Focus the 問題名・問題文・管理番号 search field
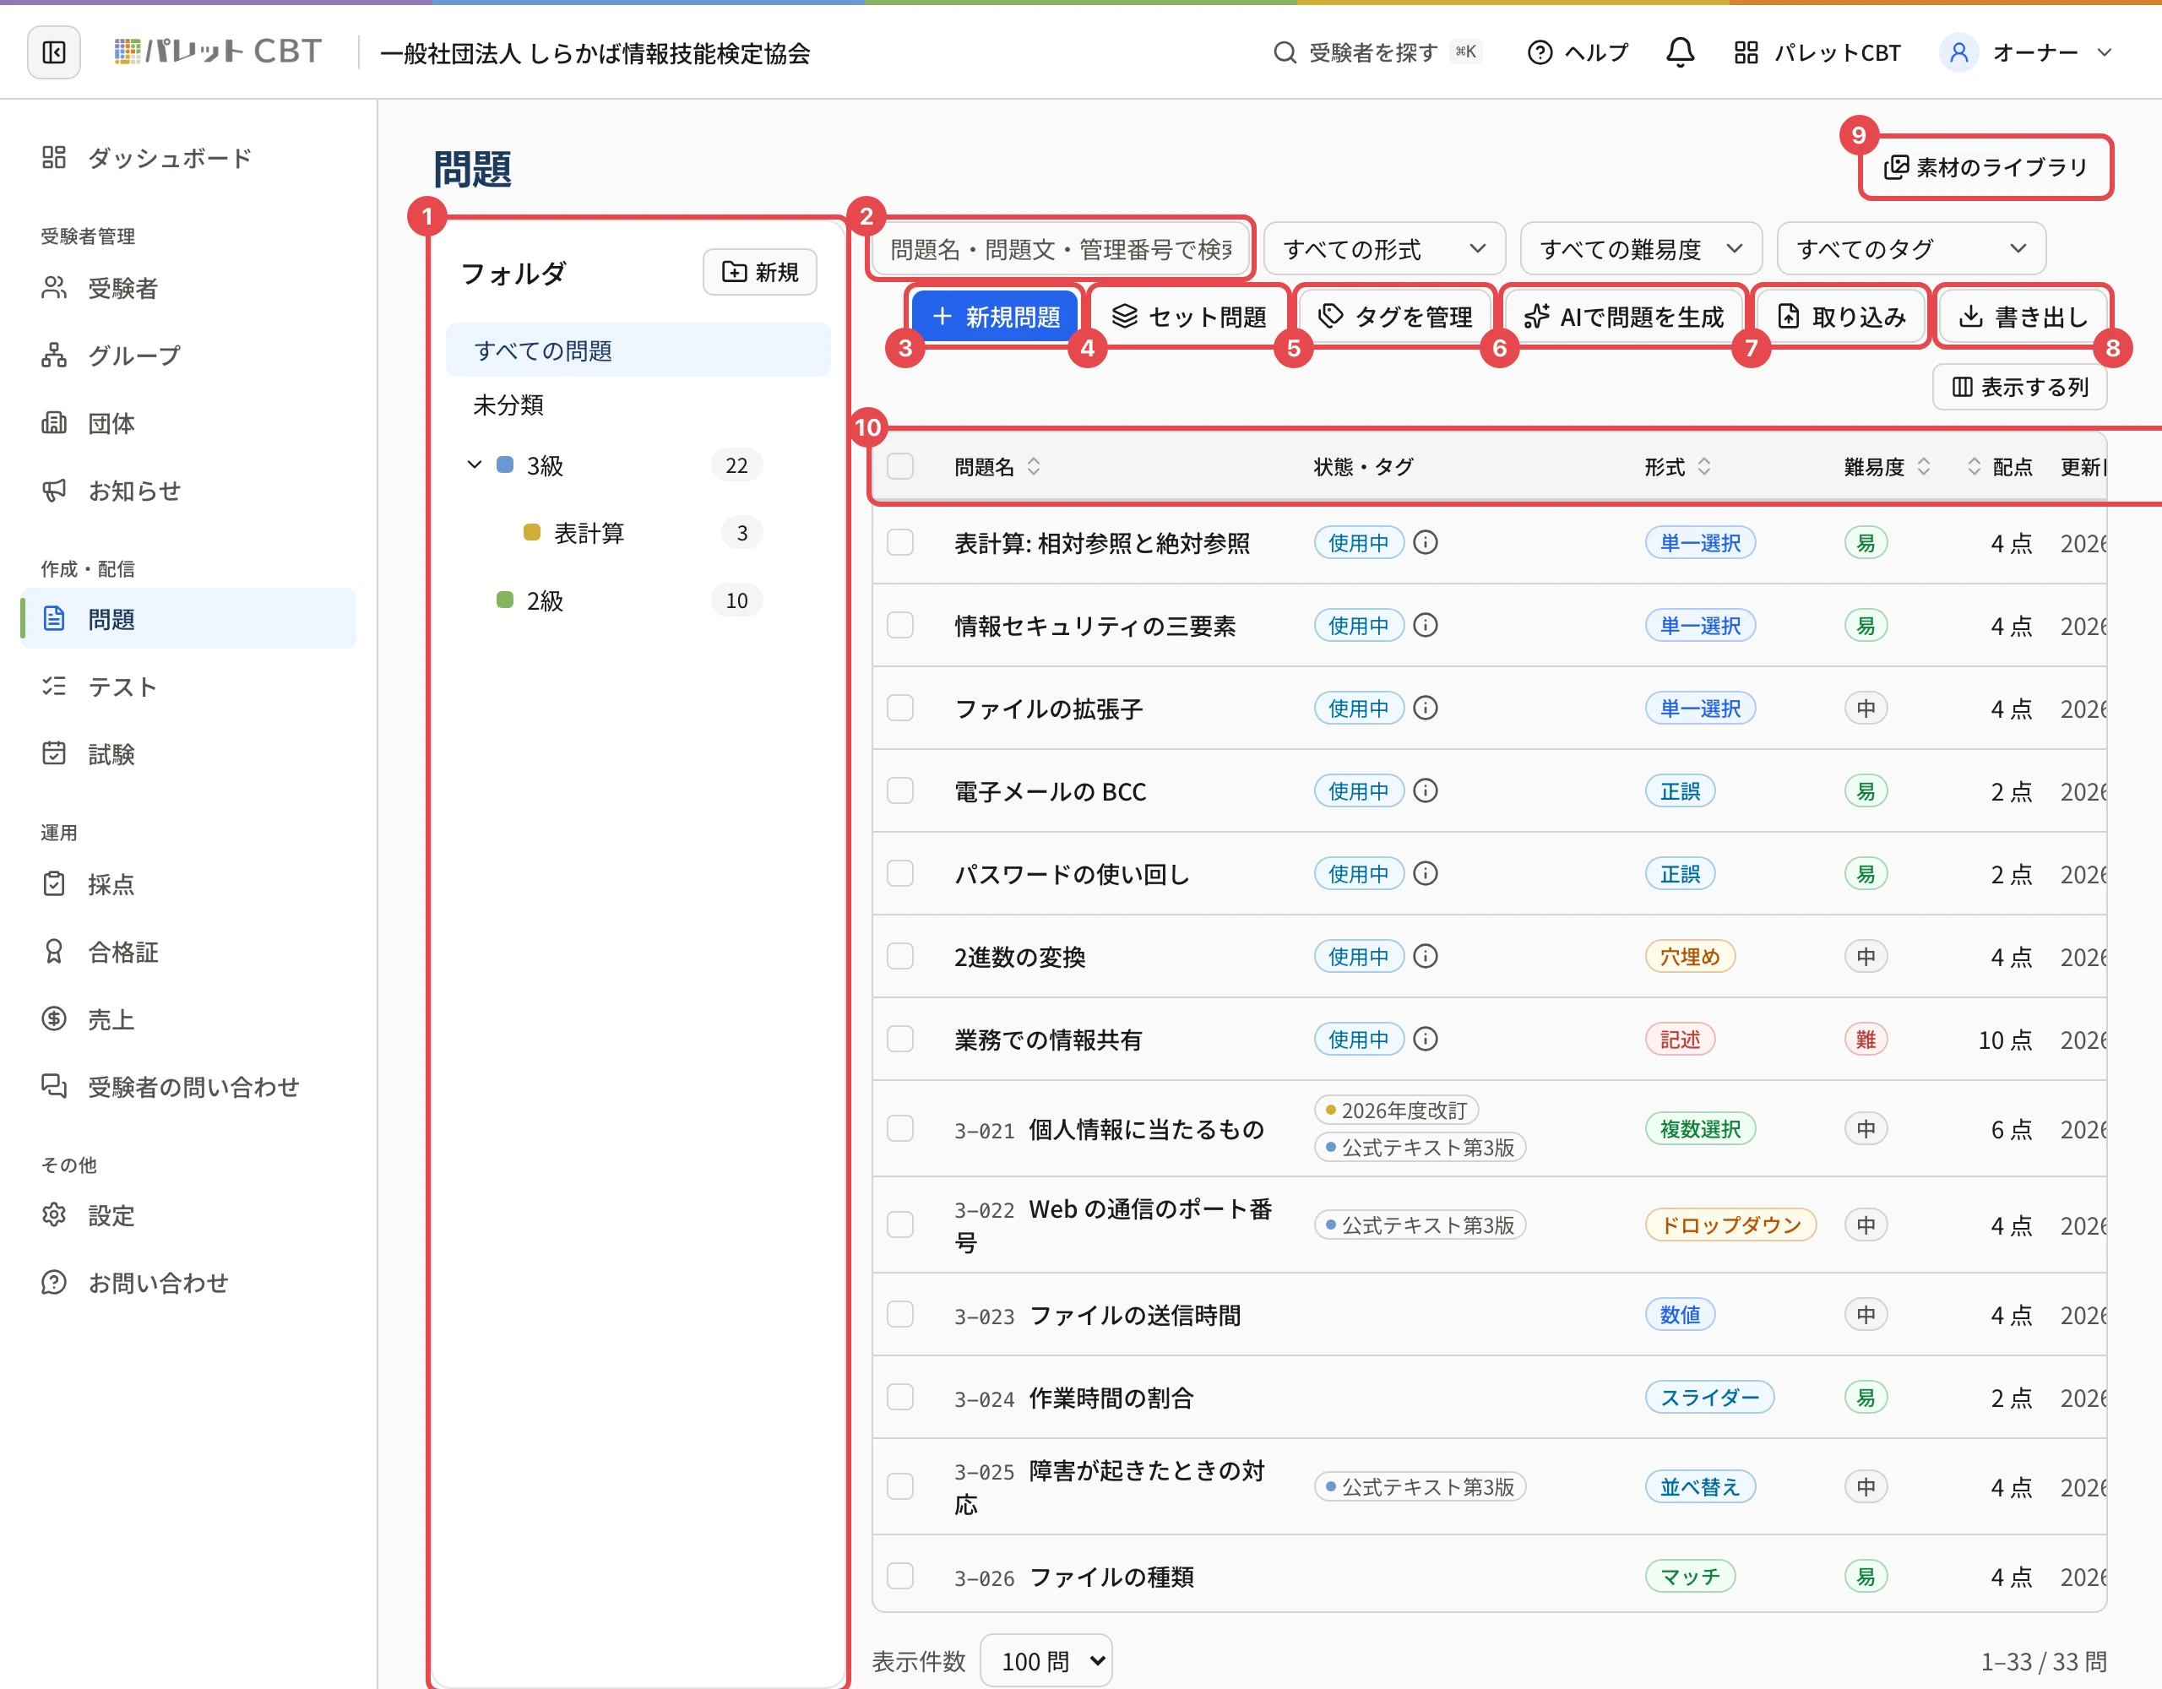The width and height of the screenshot is (2162, 1689). [x=1062, y=248]
